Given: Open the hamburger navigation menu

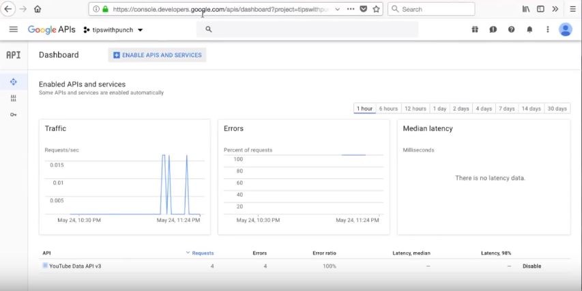Looking at the screenshot, I should pos(13,29).
